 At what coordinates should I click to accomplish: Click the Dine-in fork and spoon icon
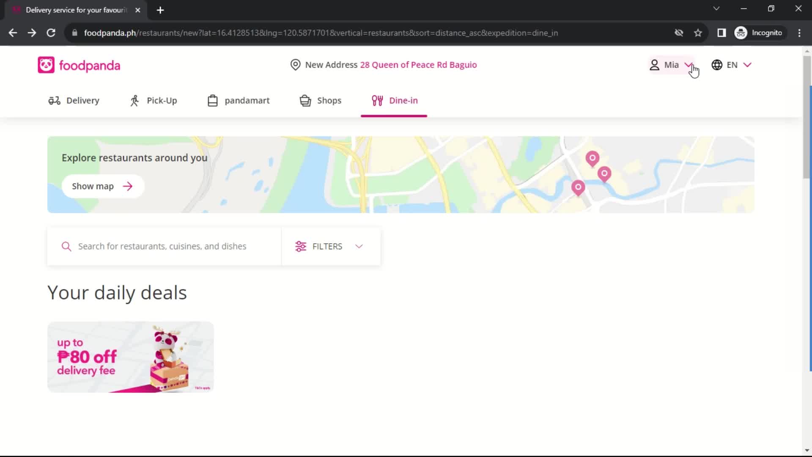point(377,101)
